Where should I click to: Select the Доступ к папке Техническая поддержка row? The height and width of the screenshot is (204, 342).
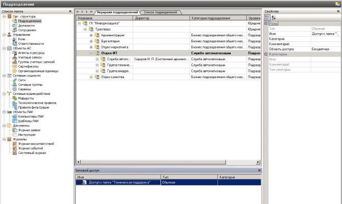168,183
